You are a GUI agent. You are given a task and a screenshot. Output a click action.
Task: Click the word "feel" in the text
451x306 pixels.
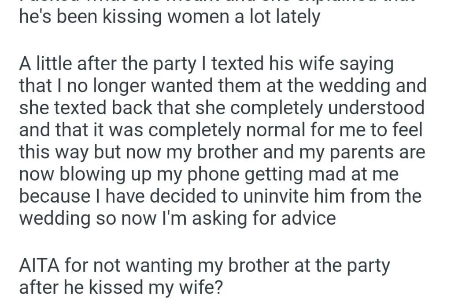403,130
